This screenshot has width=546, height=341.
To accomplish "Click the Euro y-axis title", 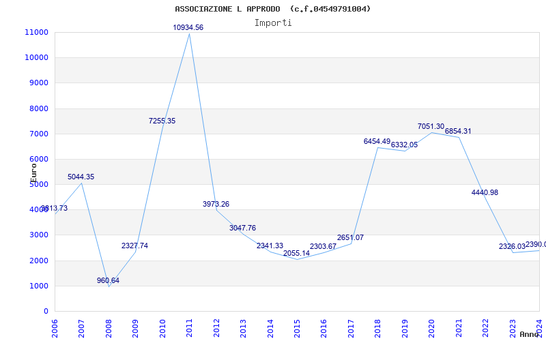I will coord(33,173).
